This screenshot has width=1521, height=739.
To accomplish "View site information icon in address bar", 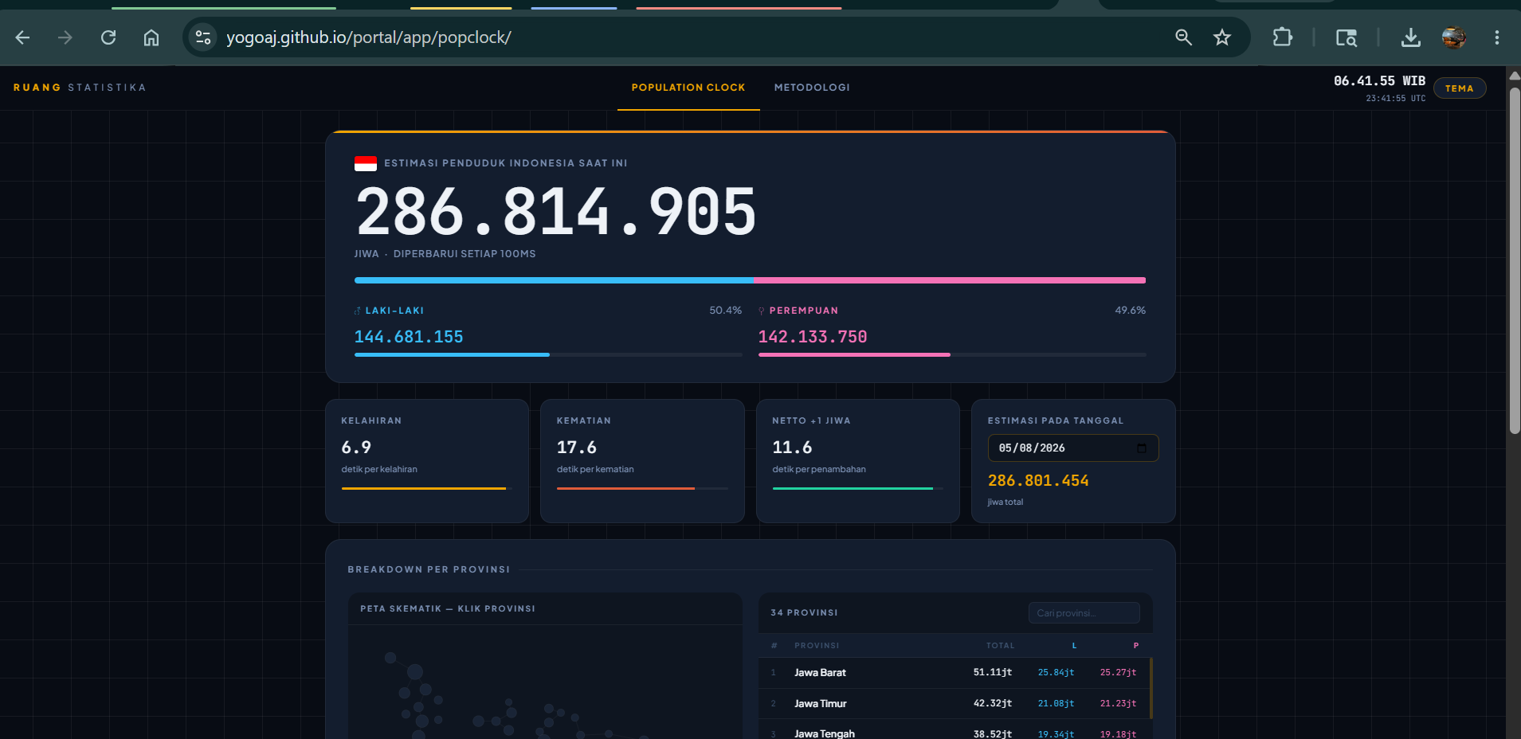I will pos(203,37).
